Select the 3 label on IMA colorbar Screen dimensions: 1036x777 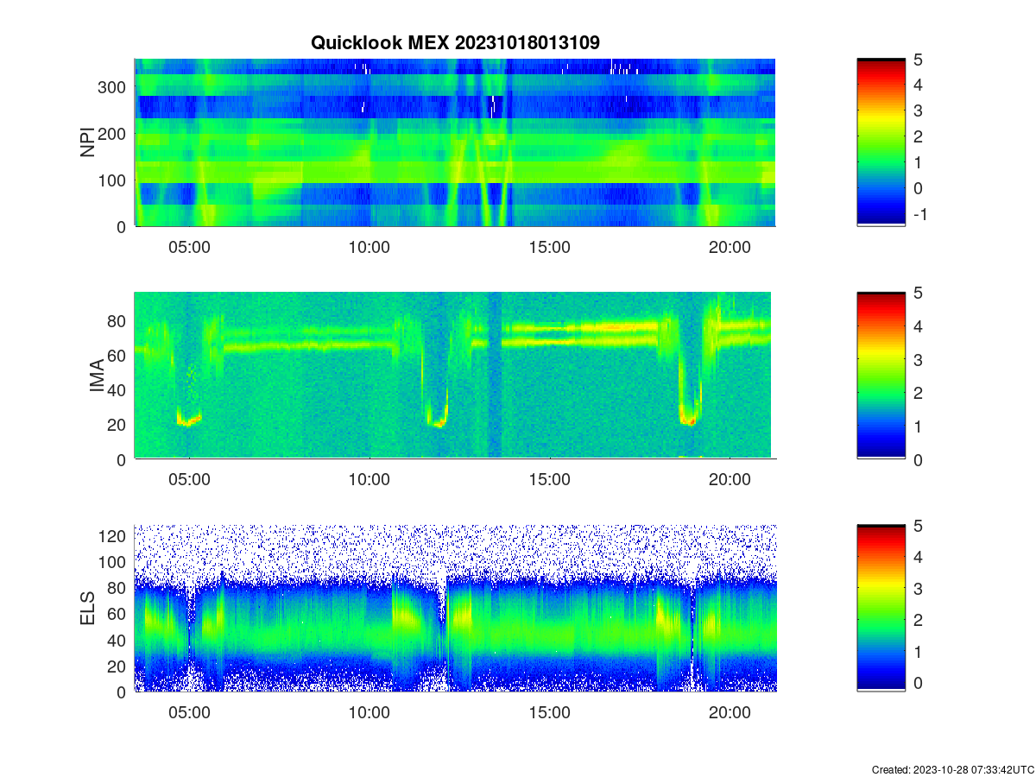(x=919, y=359)
